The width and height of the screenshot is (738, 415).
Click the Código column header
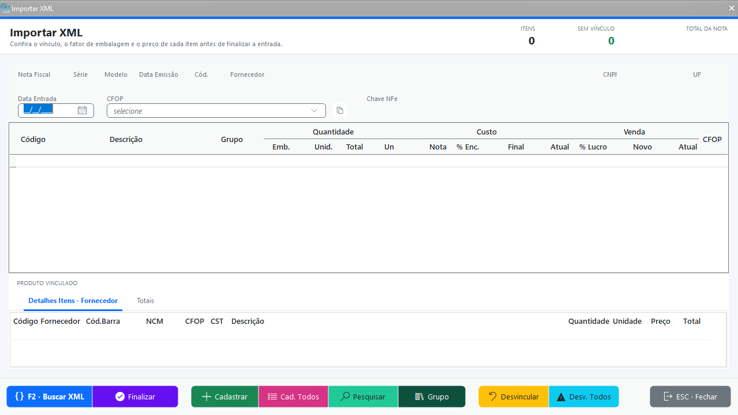(x=33, y=140)
